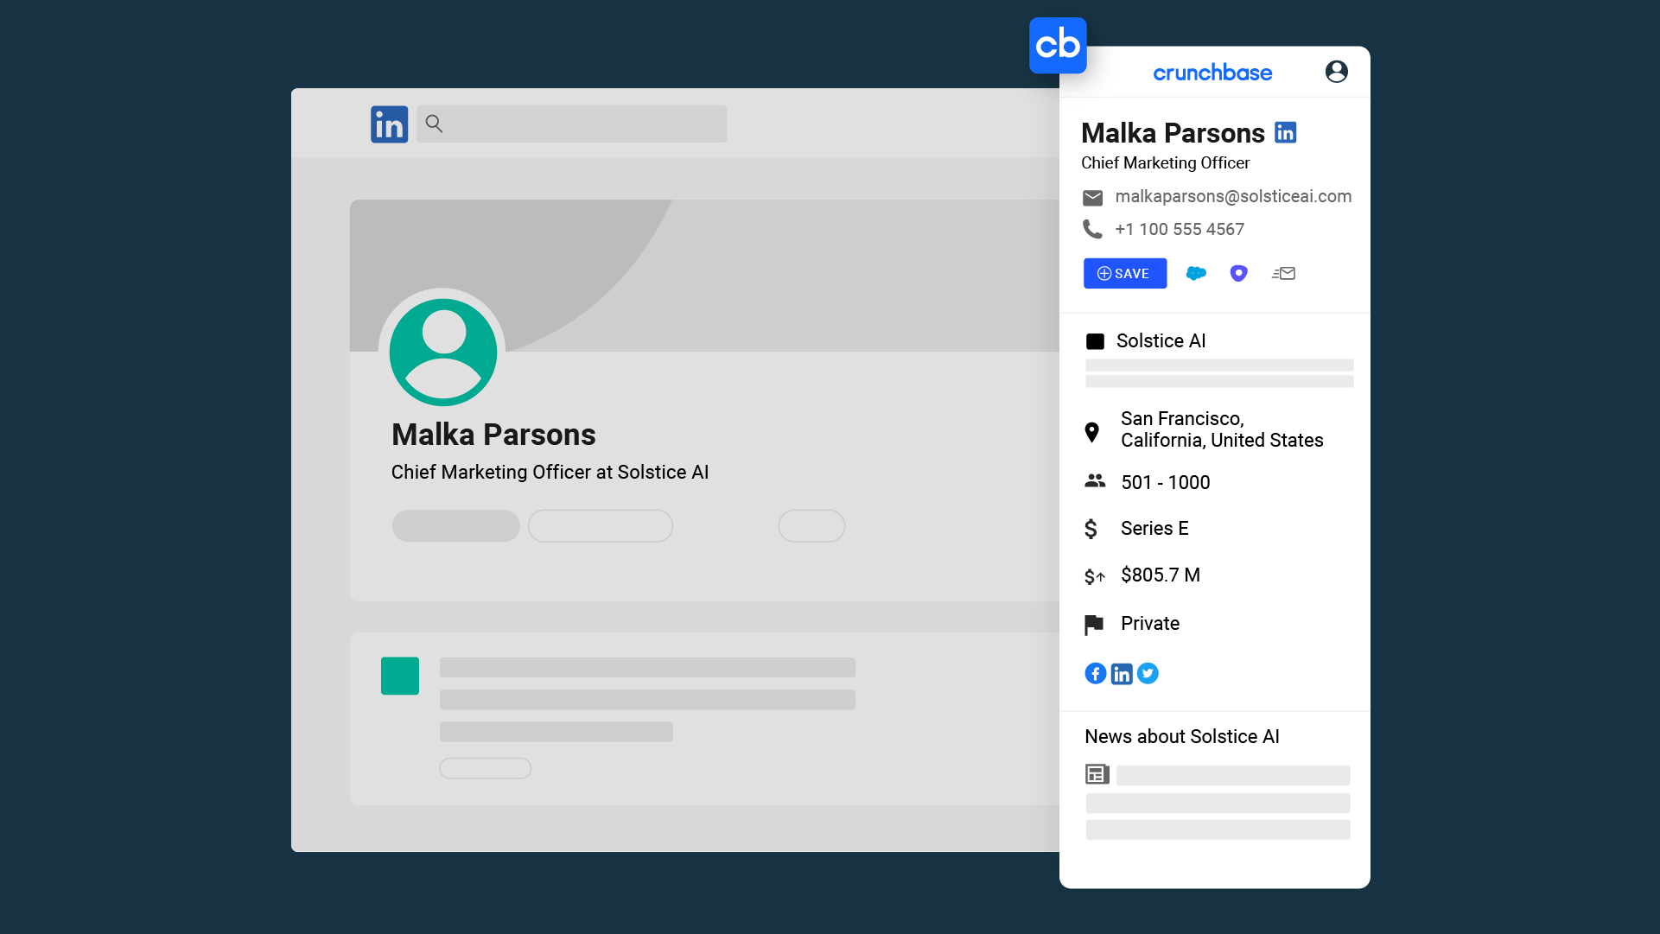Click the middle outlined pill button on profile
The image size is (1660, 934).
click(x=601, y=526)
